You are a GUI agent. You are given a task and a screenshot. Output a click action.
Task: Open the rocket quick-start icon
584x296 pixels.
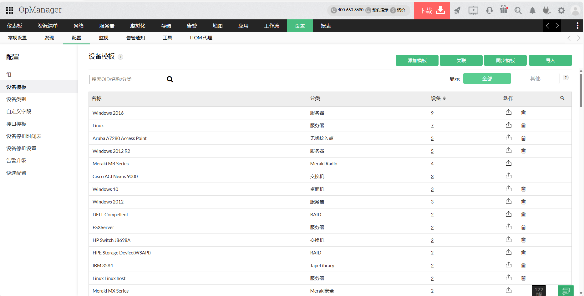[457, 11]
